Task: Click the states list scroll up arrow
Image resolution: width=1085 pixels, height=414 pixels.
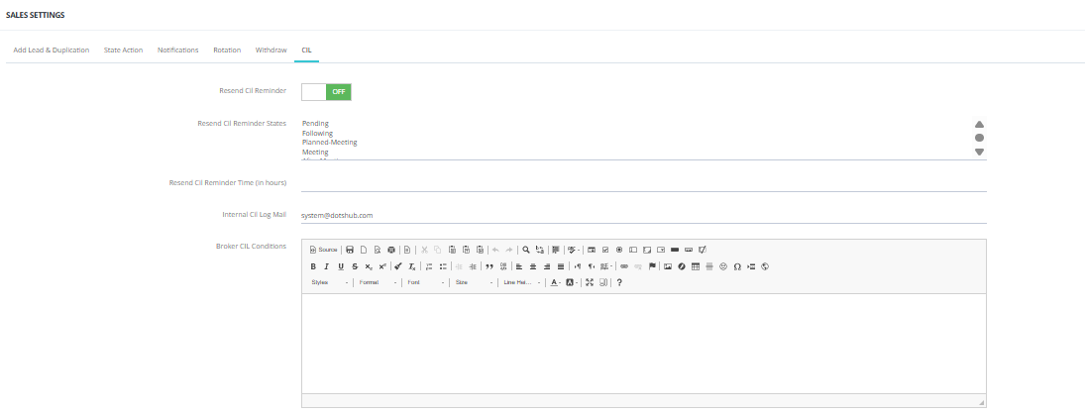Action: click(x=979, y=125)
